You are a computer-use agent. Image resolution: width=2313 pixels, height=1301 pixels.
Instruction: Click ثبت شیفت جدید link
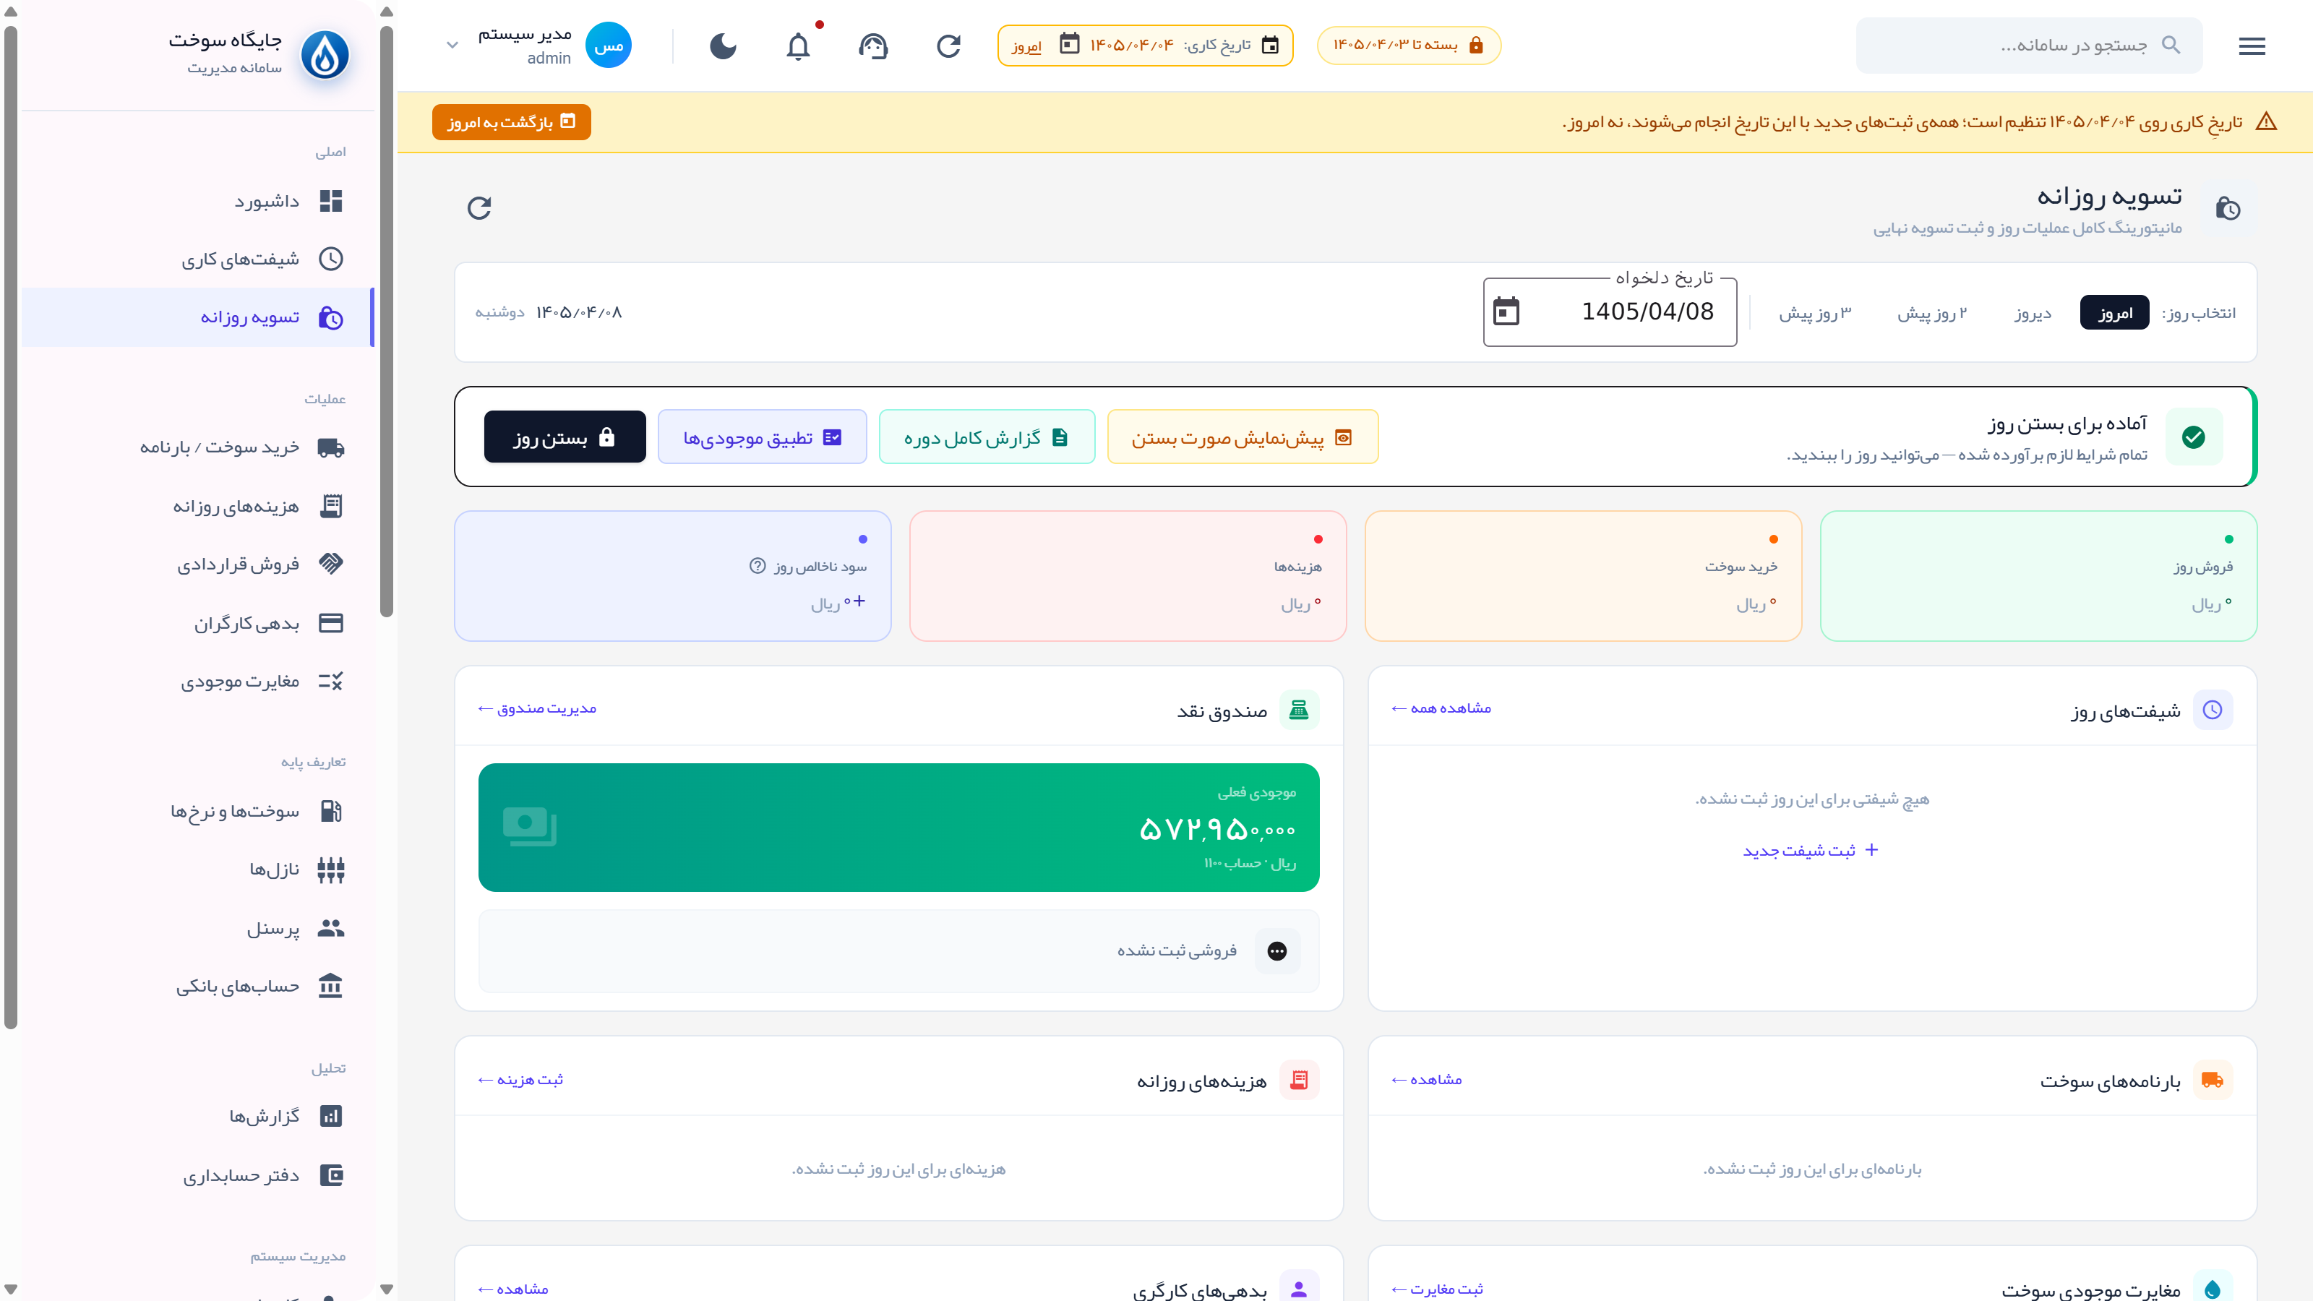click(1811, 850)
